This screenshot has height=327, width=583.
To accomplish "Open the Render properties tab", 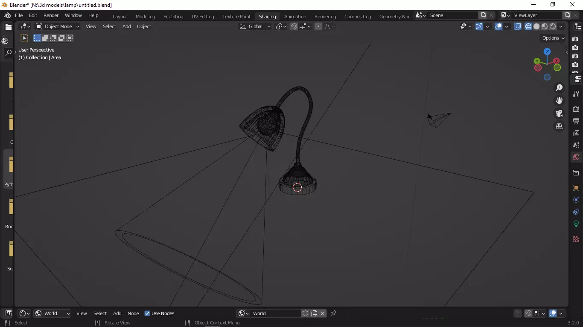I will tap(576, 109).
